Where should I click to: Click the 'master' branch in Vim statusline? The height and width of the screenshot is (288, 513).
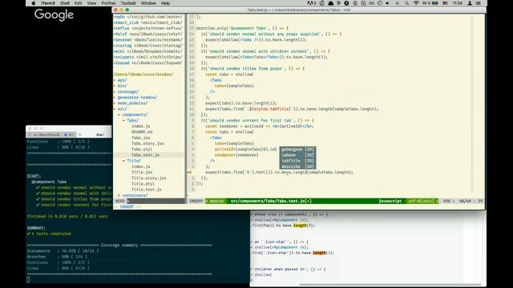click(x=216, y=201)
